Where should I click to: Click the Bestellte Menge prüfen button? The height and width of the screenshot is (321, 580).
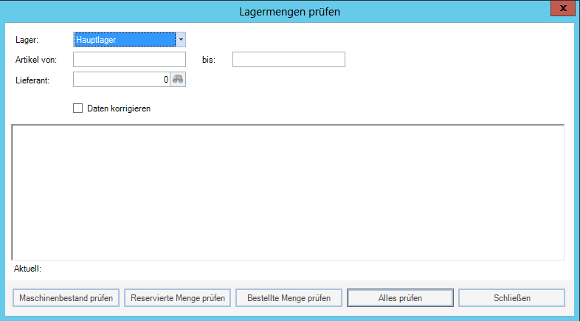[x=289, y=298]
